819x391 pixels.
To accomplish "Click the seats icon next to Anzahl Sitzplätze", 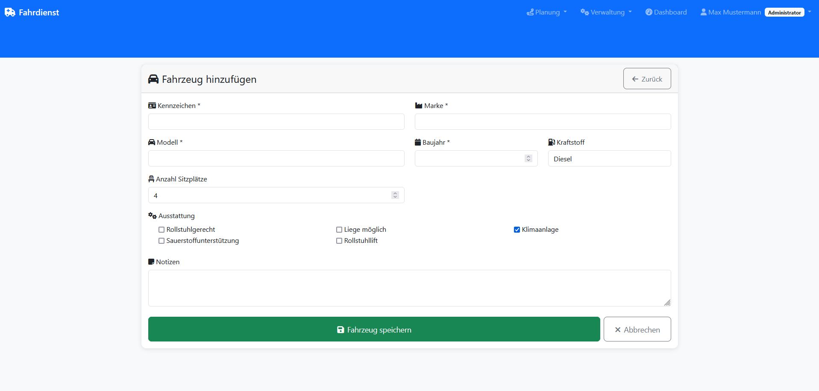I will [x=151, y=179].
